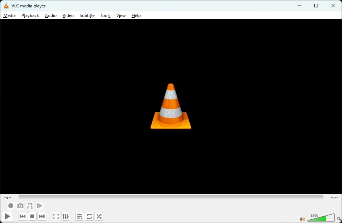Screen dimensions: 342x223
Task: Skip to the previous media item
Action: click(22, 216)
